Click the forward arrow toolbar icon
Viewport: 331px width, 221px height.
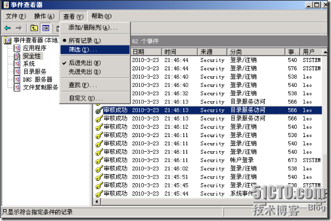(19, 28)
